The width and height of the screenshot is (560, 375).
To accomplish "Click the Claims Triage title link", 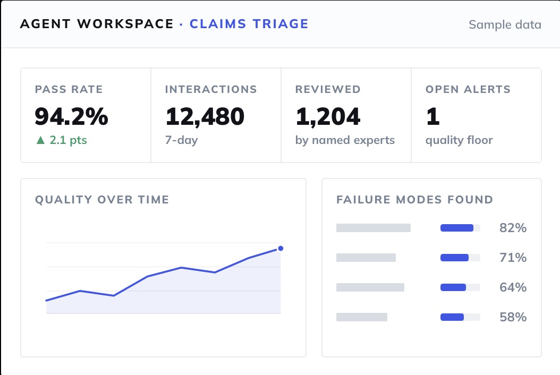I will pos(249,24).
